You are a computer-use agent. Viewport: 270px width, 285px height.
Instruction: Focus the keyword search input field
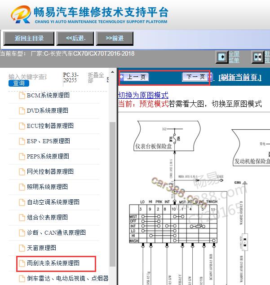point(27,77)
